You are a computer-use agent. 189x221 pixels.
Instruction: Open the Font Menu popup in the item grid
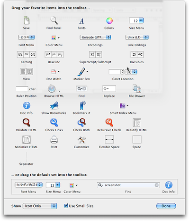pyautogui.click(x=27, y=38)
